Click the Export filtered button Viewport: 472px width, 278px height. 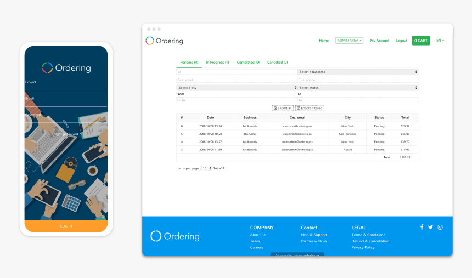coord(310,108)
